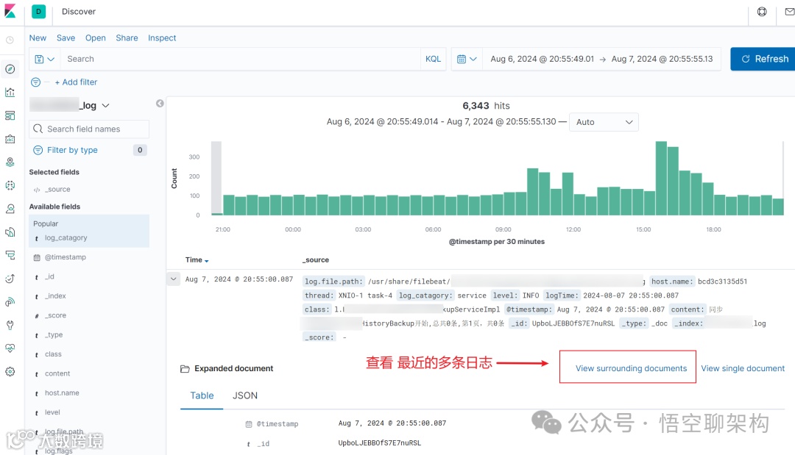Open Logs icon in side navigation
The image size is (795, 455).
coord(10,232)
